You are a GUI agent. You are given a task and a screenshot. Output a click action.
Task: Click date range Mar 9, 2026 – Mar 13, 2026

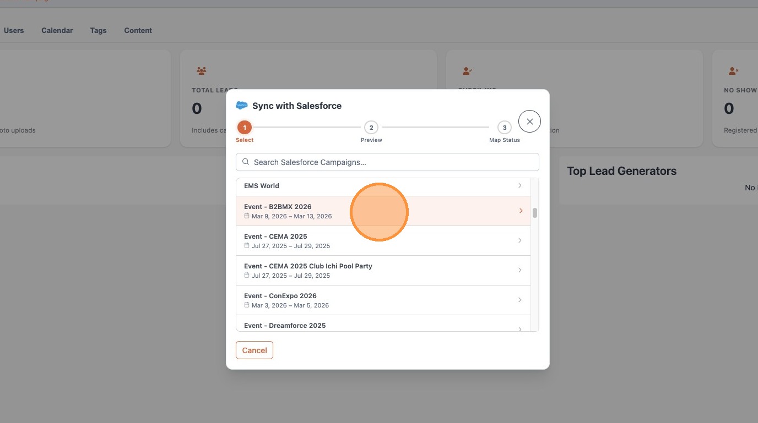pyautogui.click(x=292, y=216)
